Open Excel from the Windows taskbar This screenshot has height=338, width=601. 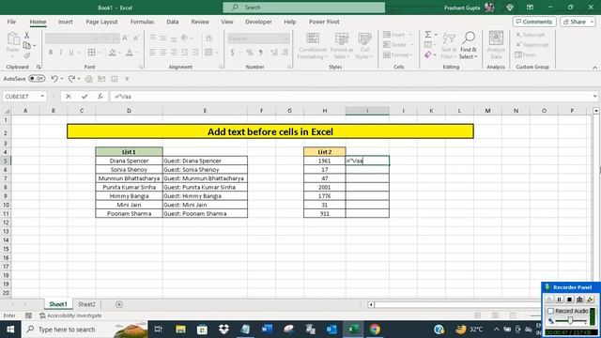point(353,330)
